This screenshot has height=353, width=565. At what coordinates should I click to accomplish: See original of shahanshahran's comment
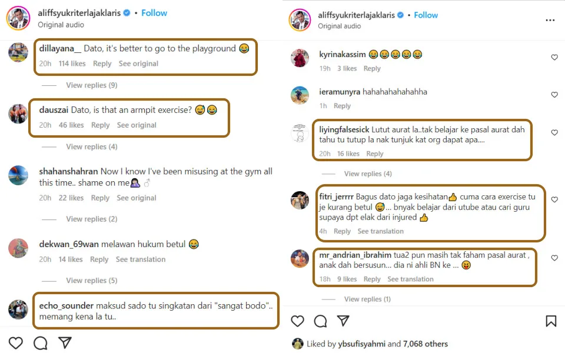point(137,198)
